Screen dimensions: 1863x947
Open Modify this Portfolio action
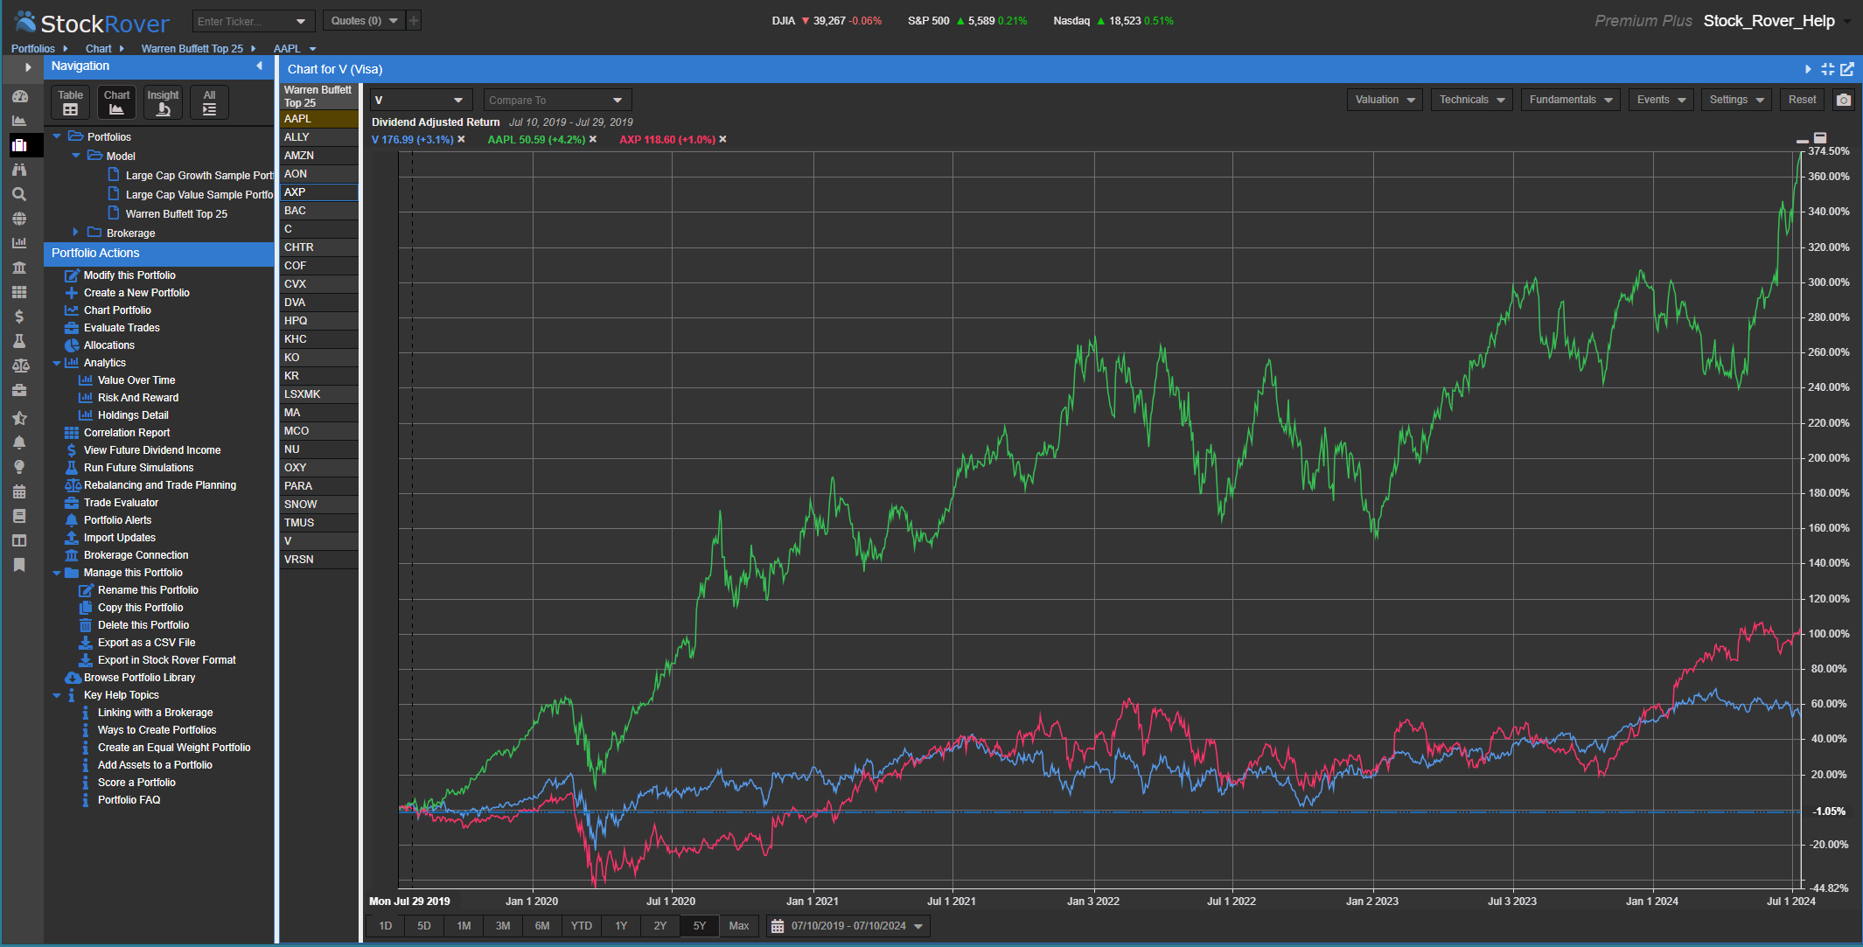[129, 275]
